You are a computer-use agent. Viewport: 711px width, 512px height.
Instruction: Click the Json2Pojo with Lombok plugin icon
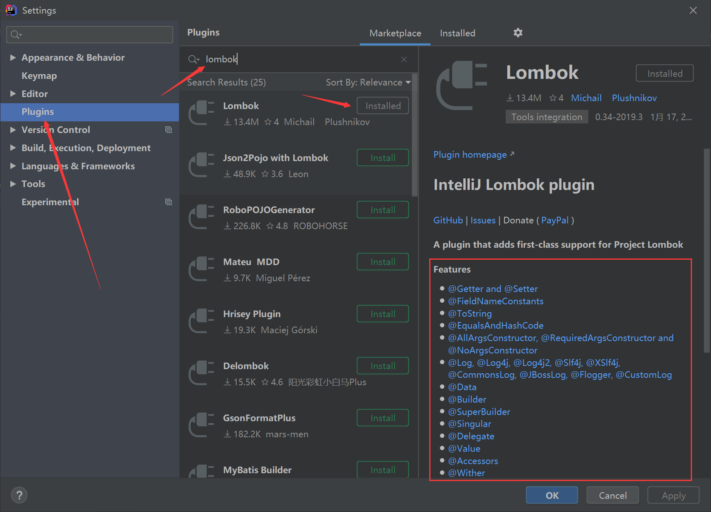click(202, 165)
